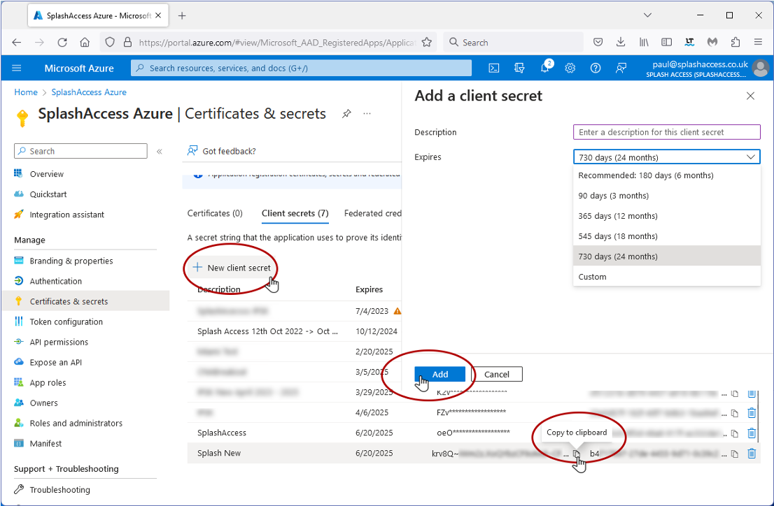Copy the Splash New secret ID
This screenshot has width=774, height=506.
click(x=735, y=454)
